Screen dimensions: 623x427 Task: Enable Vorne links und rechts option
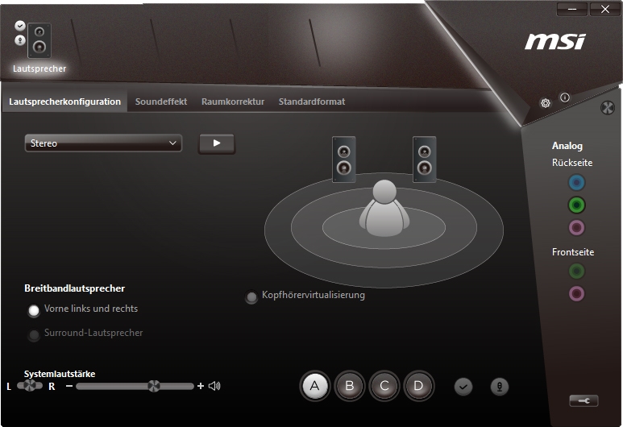[34, 310]
